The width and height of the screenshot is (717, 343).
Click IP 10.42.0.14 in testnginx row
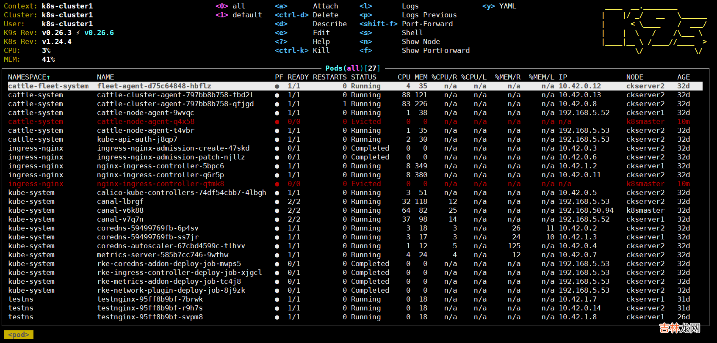[x=580, y=308]
